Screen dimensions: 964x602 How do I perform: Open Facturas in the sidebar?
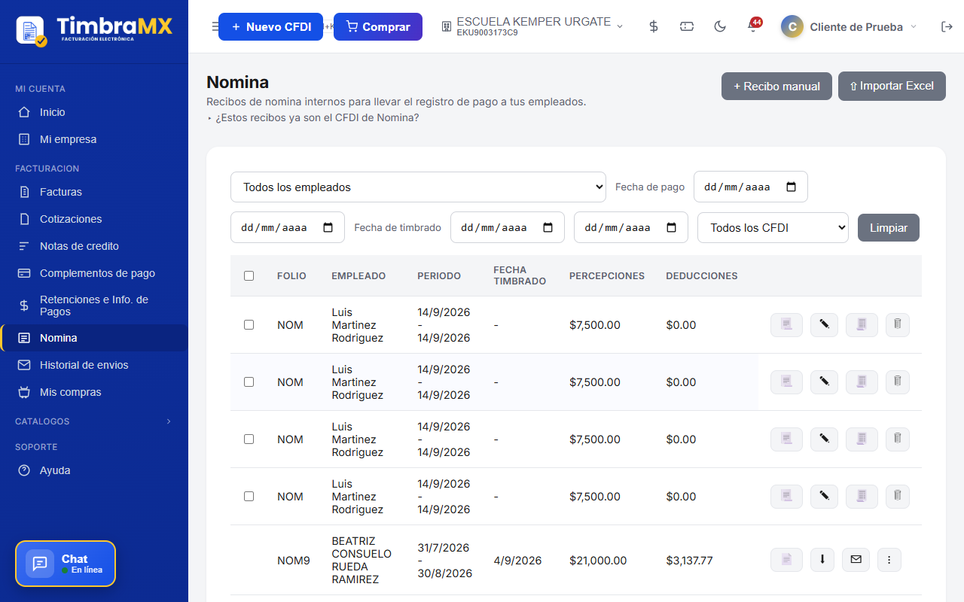coord(94,192)
